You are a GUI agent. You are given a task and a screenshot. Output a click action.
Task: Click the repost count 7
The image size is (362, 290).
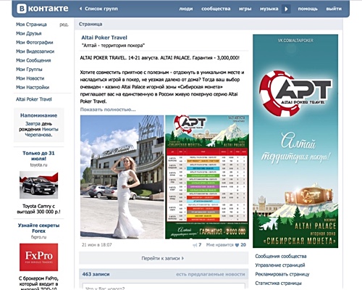[x=200, y=245]
